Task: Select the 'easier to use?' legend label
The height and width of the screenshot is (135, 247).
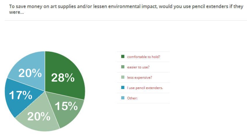Action: tap(136, 67)
